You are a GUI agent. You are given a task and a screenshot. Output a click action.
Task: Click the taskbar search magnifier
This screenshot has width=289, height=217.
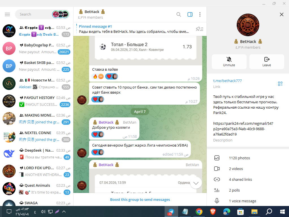(269, 212)
